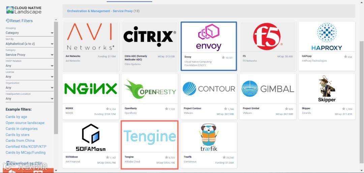Screen dimensions: 364x173
Task: Click the Funding $115M text on Avi Networks
Action: tap(107, 56)
